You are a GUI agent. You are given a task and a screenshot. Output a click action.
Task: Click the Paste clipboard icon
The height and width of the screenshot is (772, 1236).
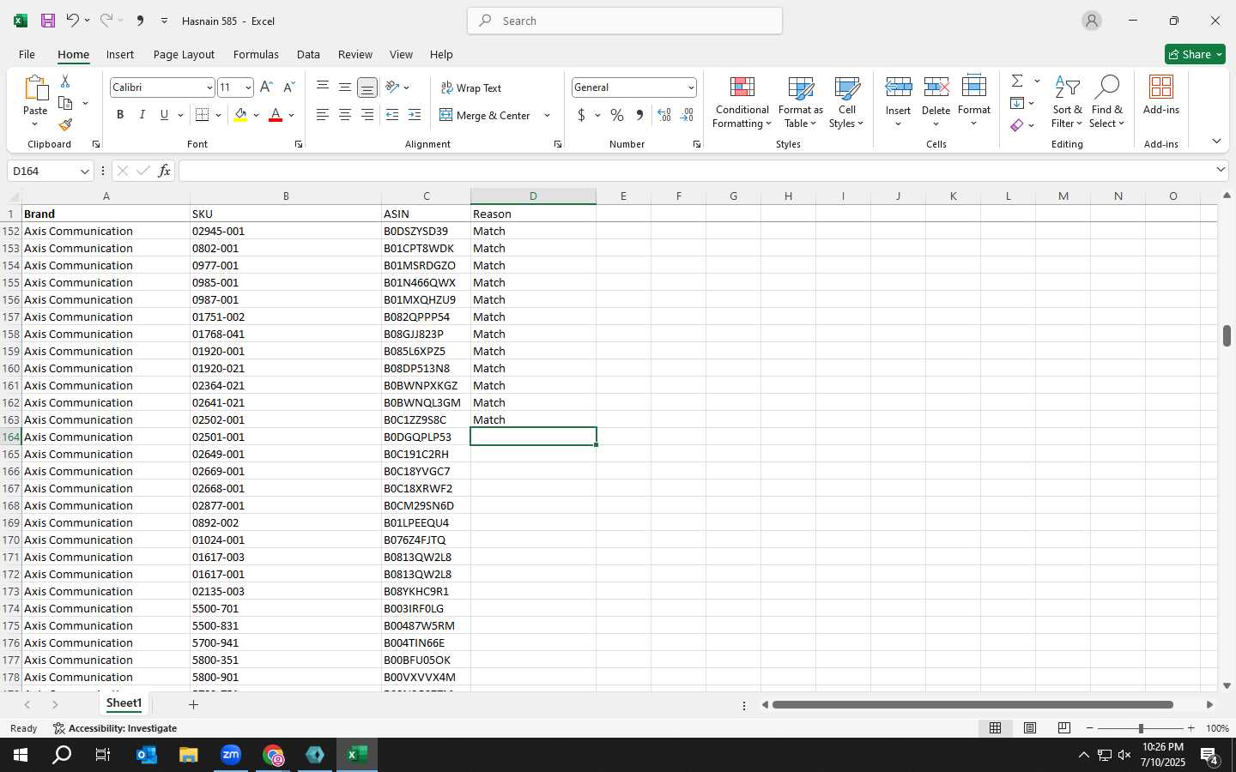tap(35, 88)
